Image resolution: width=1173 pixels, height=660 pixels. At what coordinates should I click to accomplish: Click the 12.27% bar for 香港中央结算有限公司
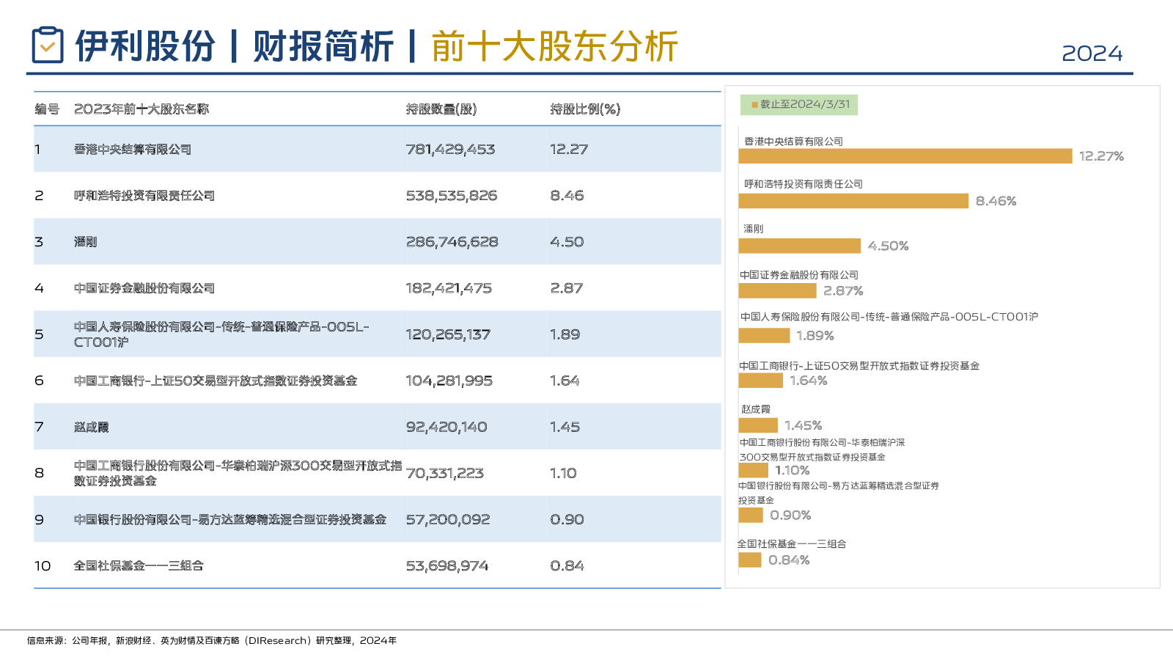point(905,156)
